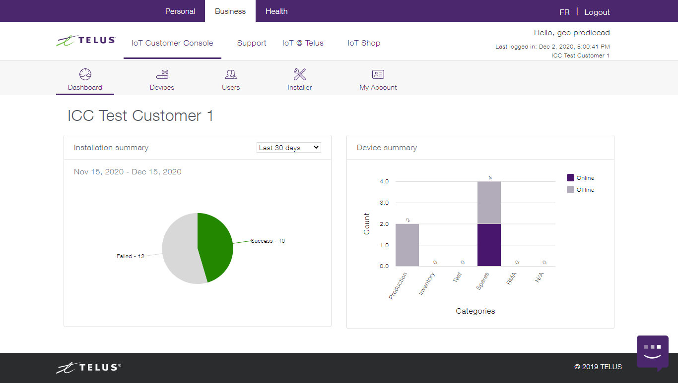This screenshot has width=678, height=383.
Task: Click the TELUS logo in footer
Action: [x=88, y=368]
